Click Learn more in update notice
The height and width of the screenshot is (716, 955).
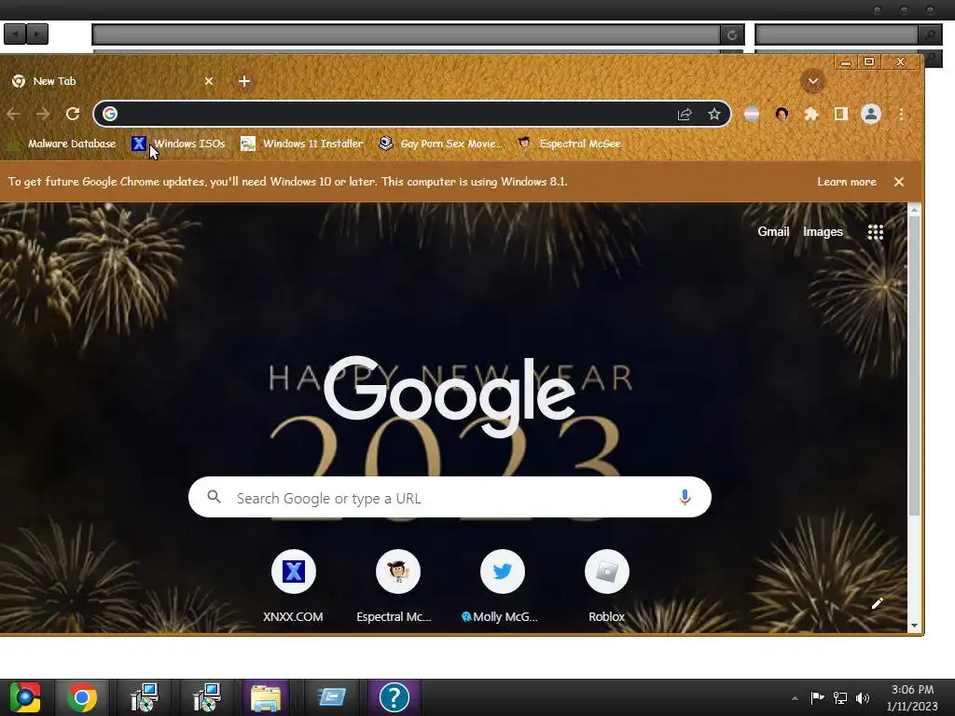point(847,182)
